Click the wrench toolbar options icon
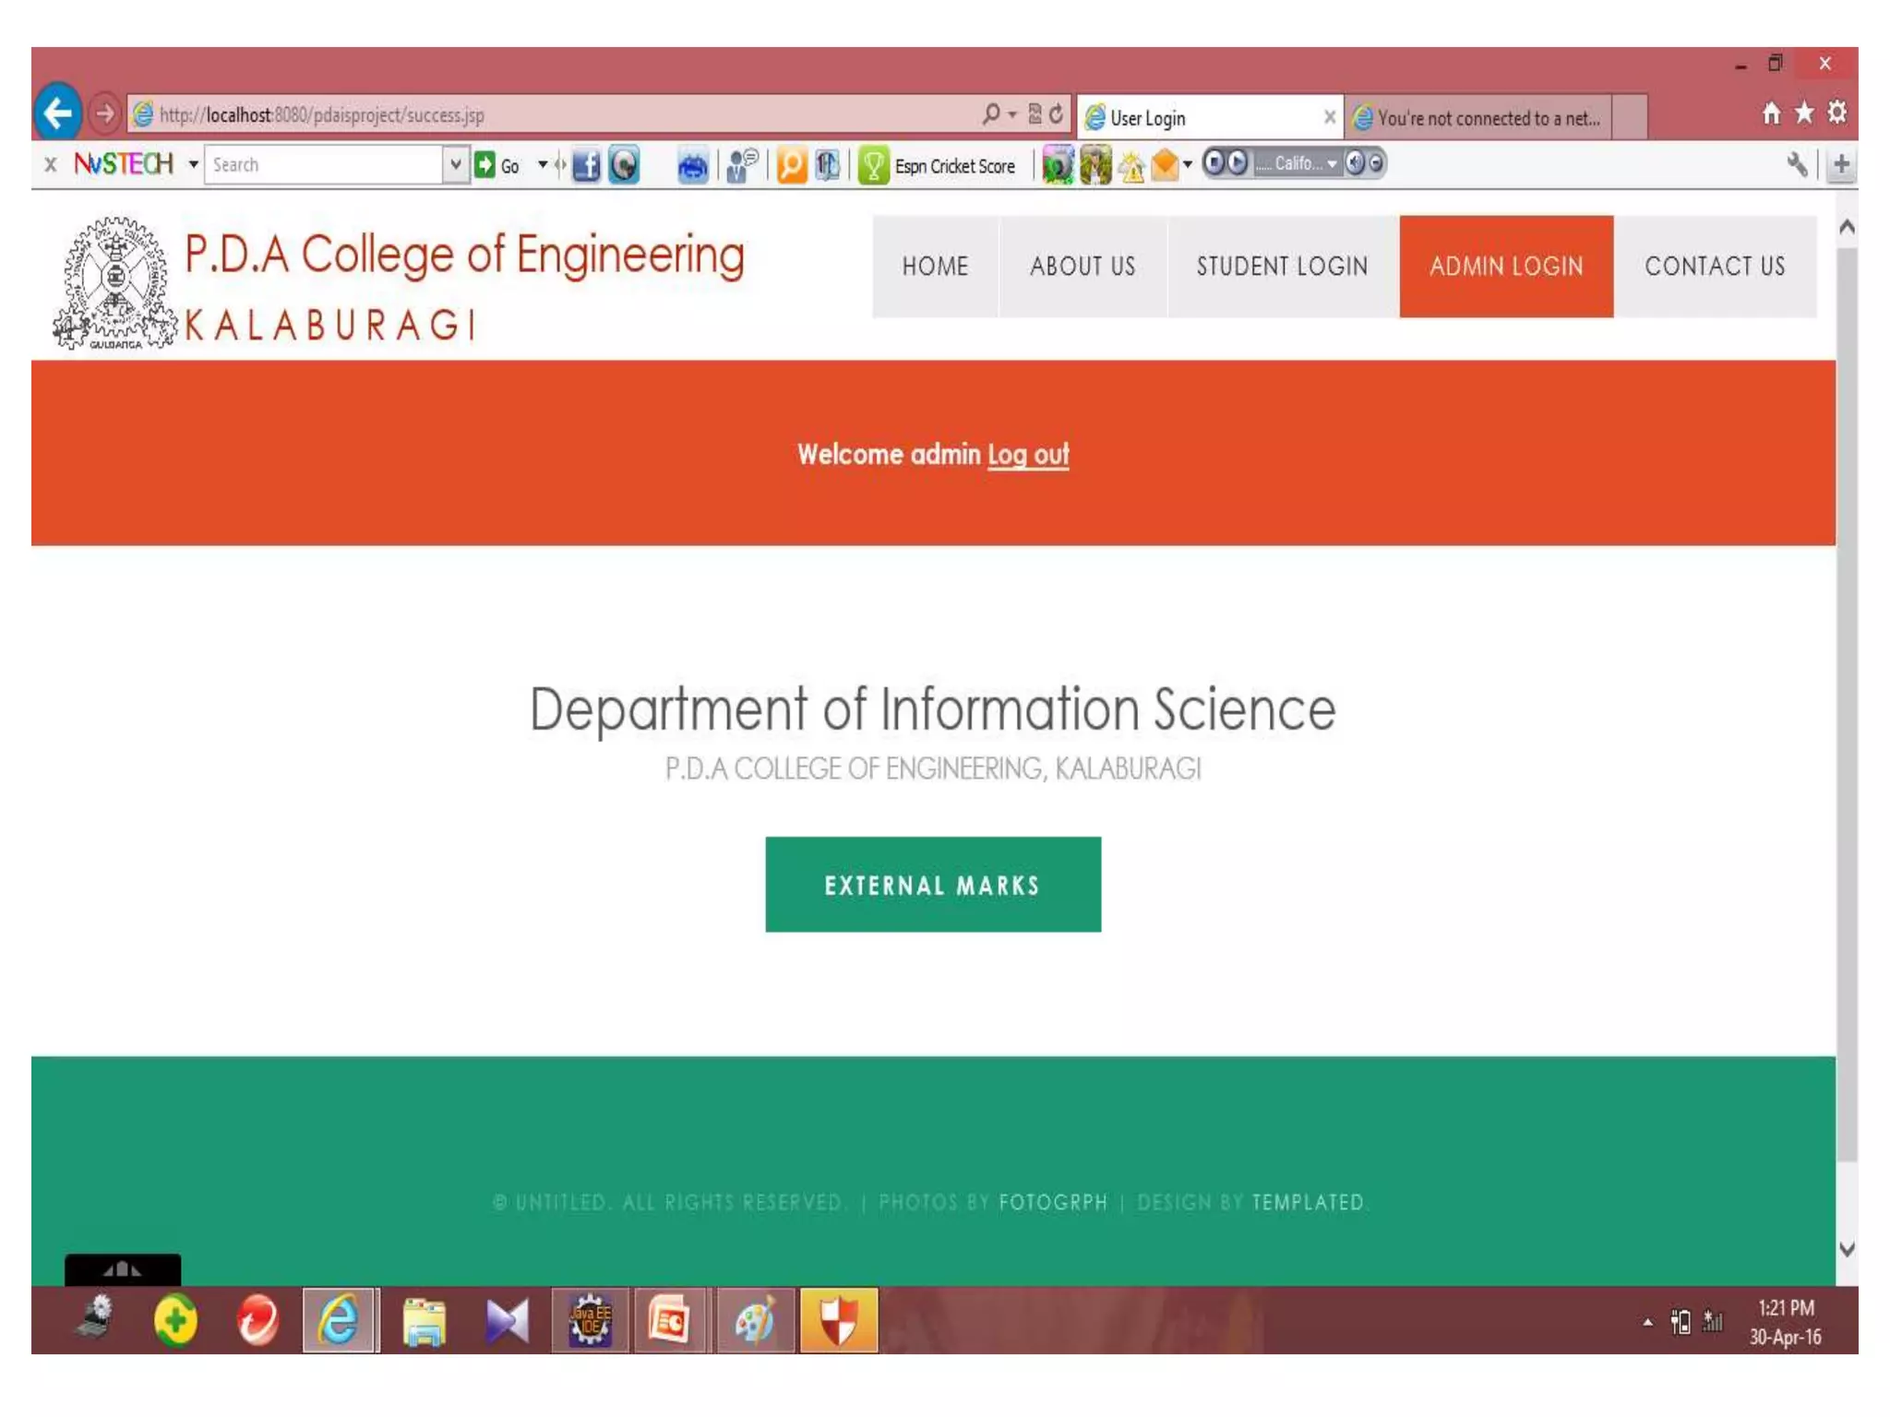The width and height of the screenshot is (1890, 1417). point(1796,165)
